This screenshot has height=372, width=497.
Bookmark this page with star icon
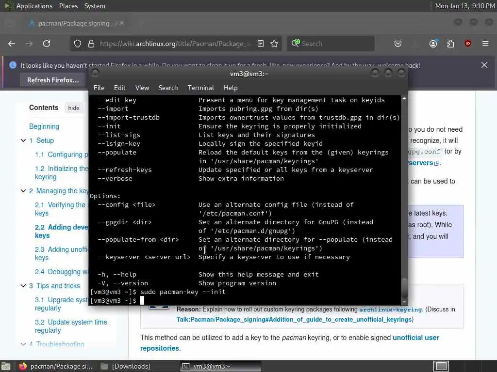click(275, 44)
